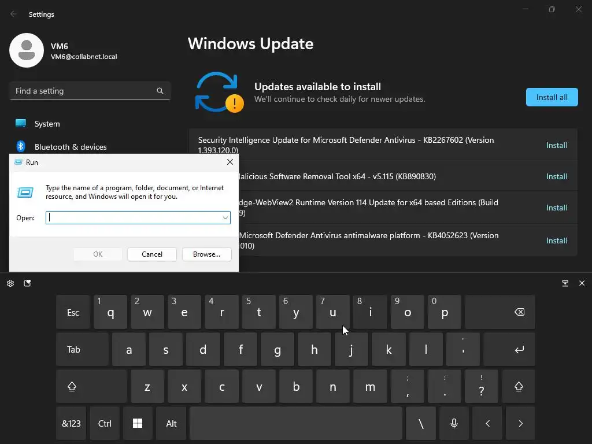592x444 pixels.
Task: Tap the question mark key
Action: [482, 387]
